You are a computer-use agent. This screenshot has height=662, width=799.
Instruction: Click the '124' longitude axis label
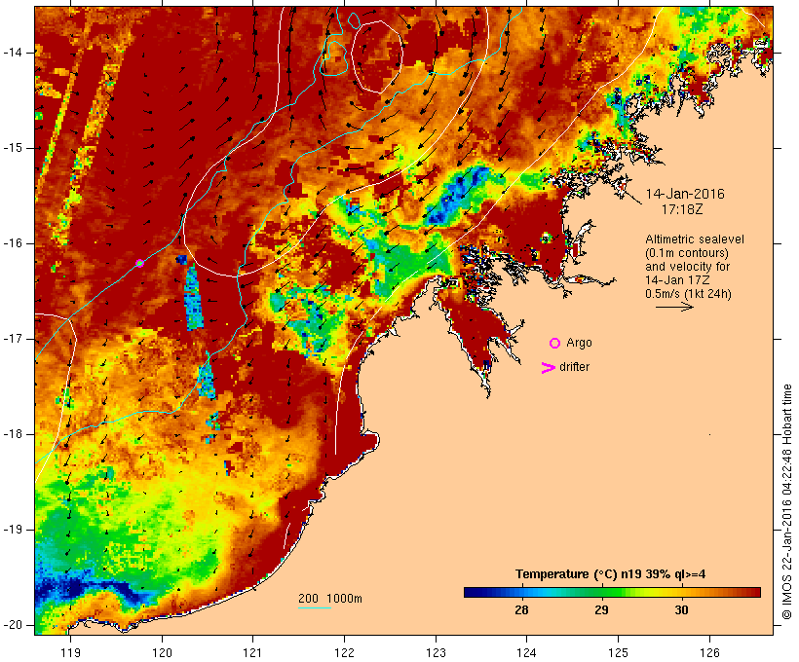click(526, 652)
